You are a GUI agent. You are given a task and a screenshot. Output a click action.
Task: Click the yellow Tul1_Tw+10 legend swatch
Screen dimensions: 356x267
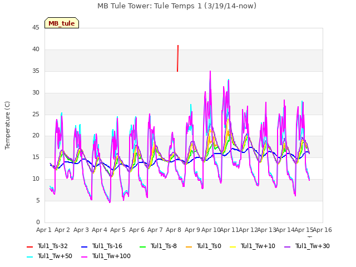point(233,246)
